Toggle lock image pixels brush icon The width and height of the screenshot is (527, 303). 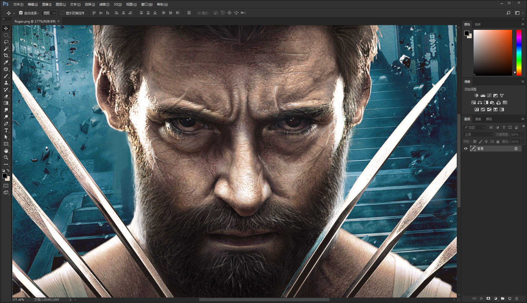coord(480,142)
